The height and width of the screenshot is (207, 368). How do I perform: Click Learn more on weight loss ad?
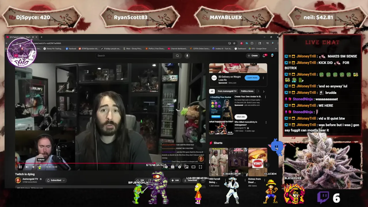252,78
